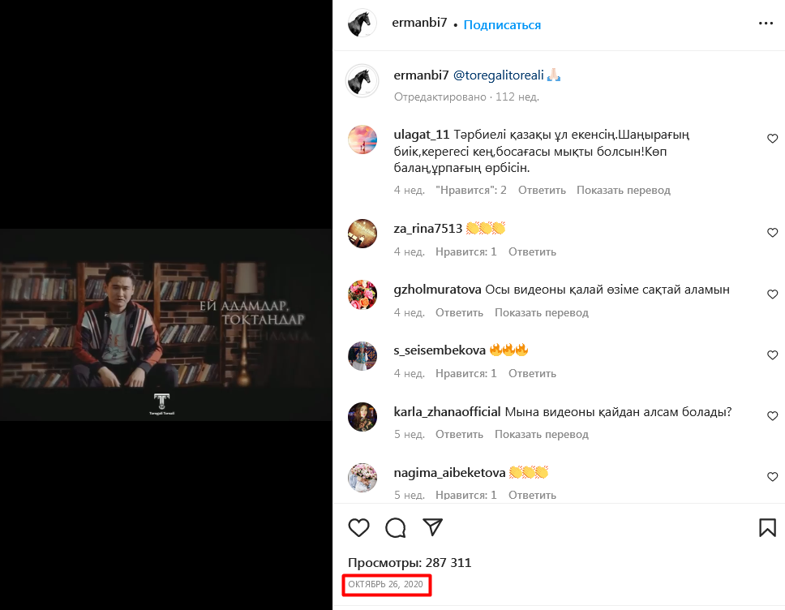This screenshot has height=610, width=785.
Task: Open the @toregalitoreali mention link
Action: coord(498,75)
